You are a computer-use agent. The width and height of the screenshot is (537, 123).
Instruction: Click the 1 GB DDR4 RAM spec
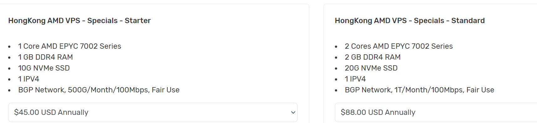[x=45, y=57]
